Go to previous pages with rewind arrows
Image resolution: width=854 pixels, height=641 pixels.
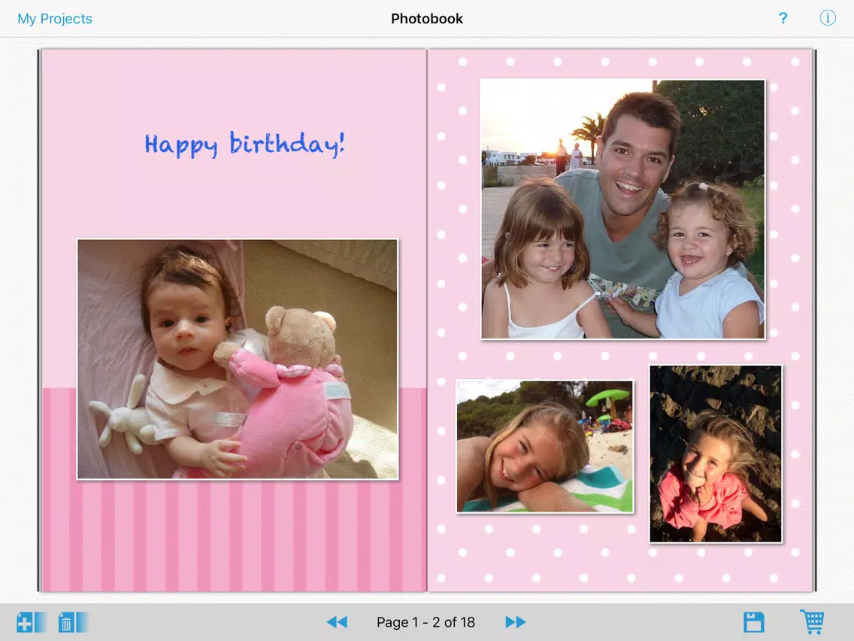(x=337, y=622)
